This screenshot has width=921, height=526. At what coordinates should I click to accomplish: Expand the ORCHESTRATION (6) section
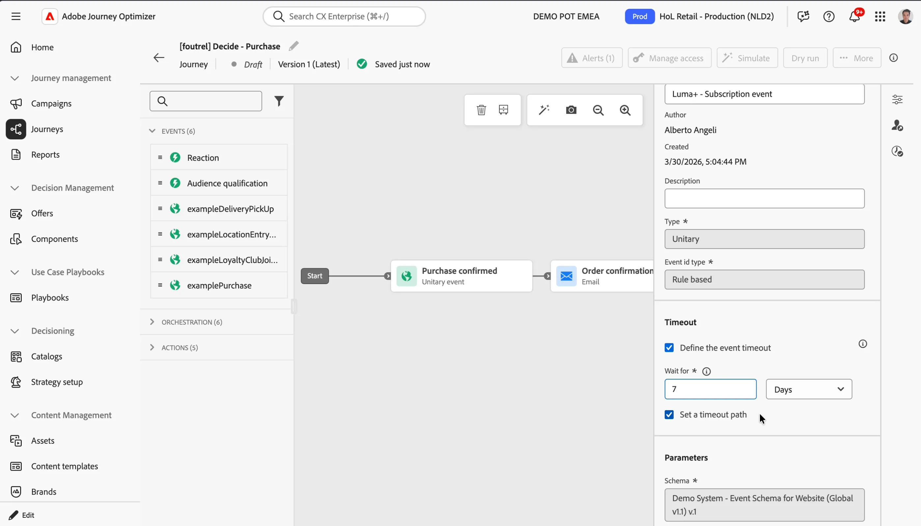(152, 322)
